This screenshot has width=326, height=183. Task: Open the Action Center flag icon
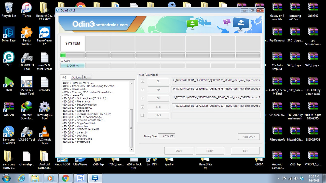[x=284, y=178]
